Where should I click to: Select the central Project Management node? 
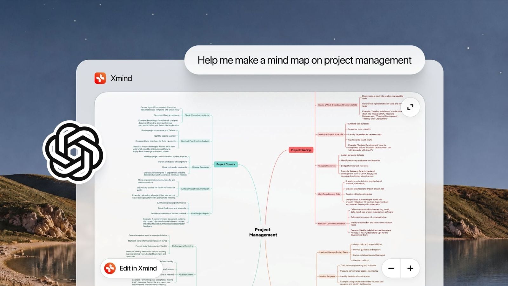[x=263, y=232]
